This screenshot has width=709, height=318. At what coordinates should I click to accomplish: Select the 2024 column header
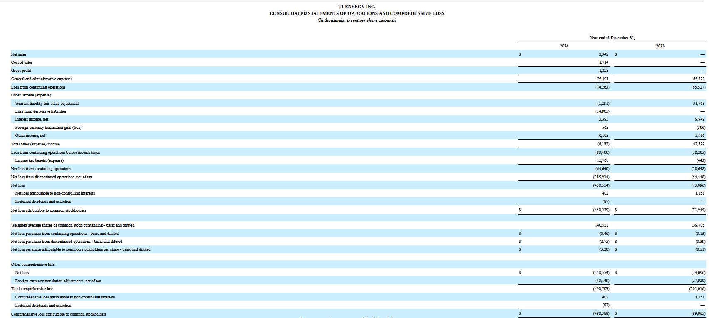tap(564, 46)
